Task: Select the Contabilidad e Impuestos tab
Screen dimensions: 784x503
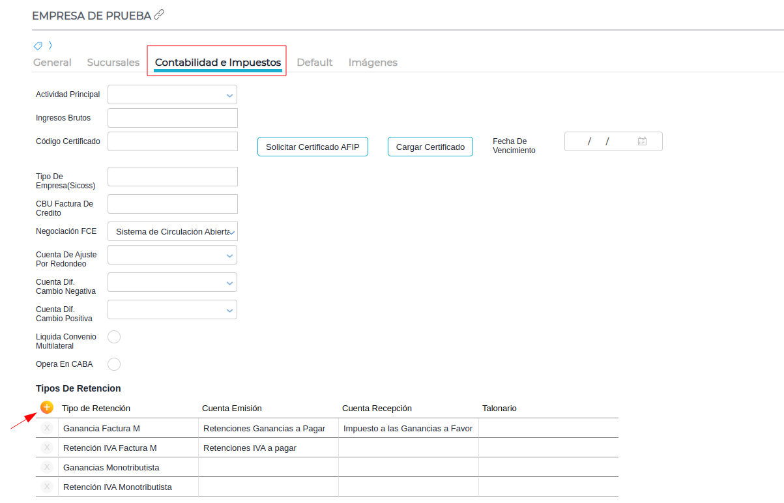Action: [x=218, y=63]
